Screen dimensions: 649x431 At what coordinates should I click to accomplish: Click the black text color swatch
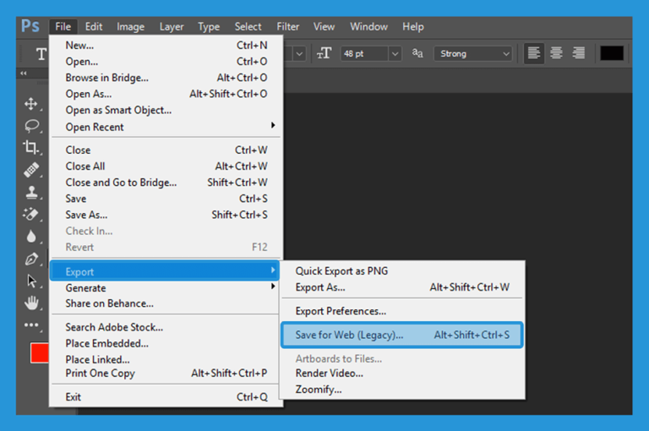(612, 53)
